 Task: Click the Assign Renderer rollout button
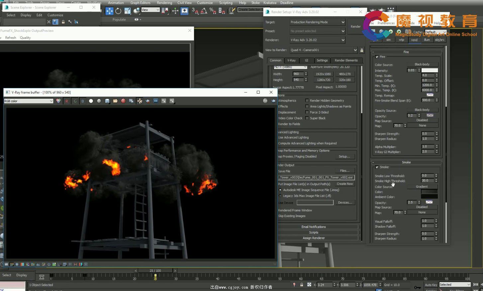314,238
